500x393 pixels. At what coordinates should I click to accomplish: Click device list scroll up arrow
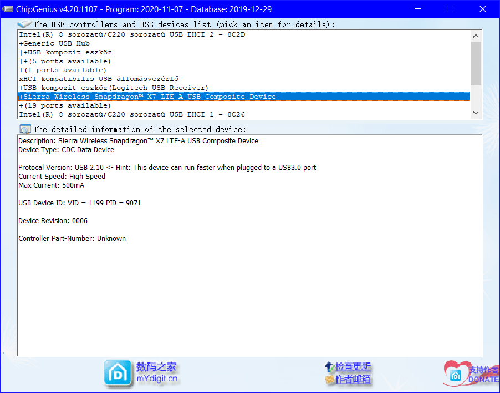476,36
